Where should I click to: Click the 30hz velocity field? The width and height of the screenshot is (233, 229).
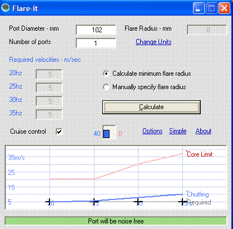[x=49, y=101]
